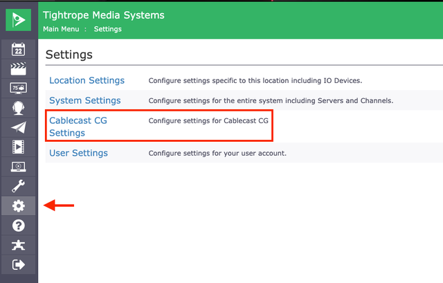443x283 pixels.
Task: Select the gear settings icon in sidebar
Action: pos(19,206)
